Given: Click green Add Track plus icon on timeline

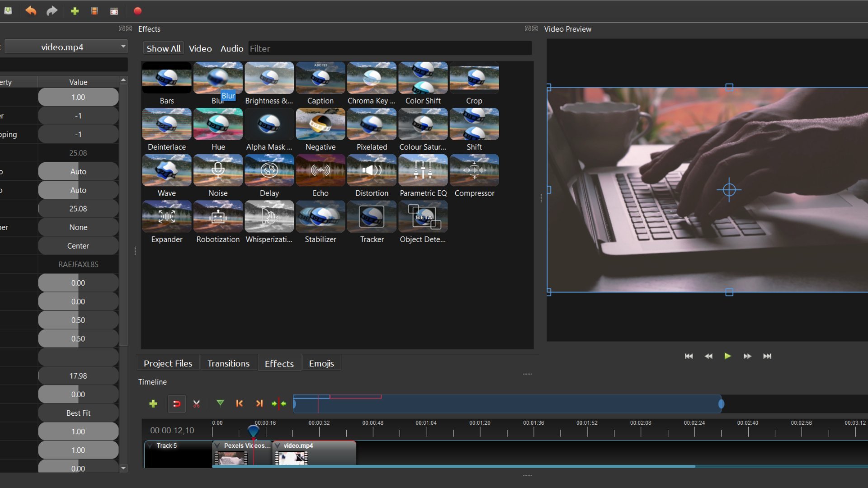Looking at the screenshot, I should (x=153, y=404).
